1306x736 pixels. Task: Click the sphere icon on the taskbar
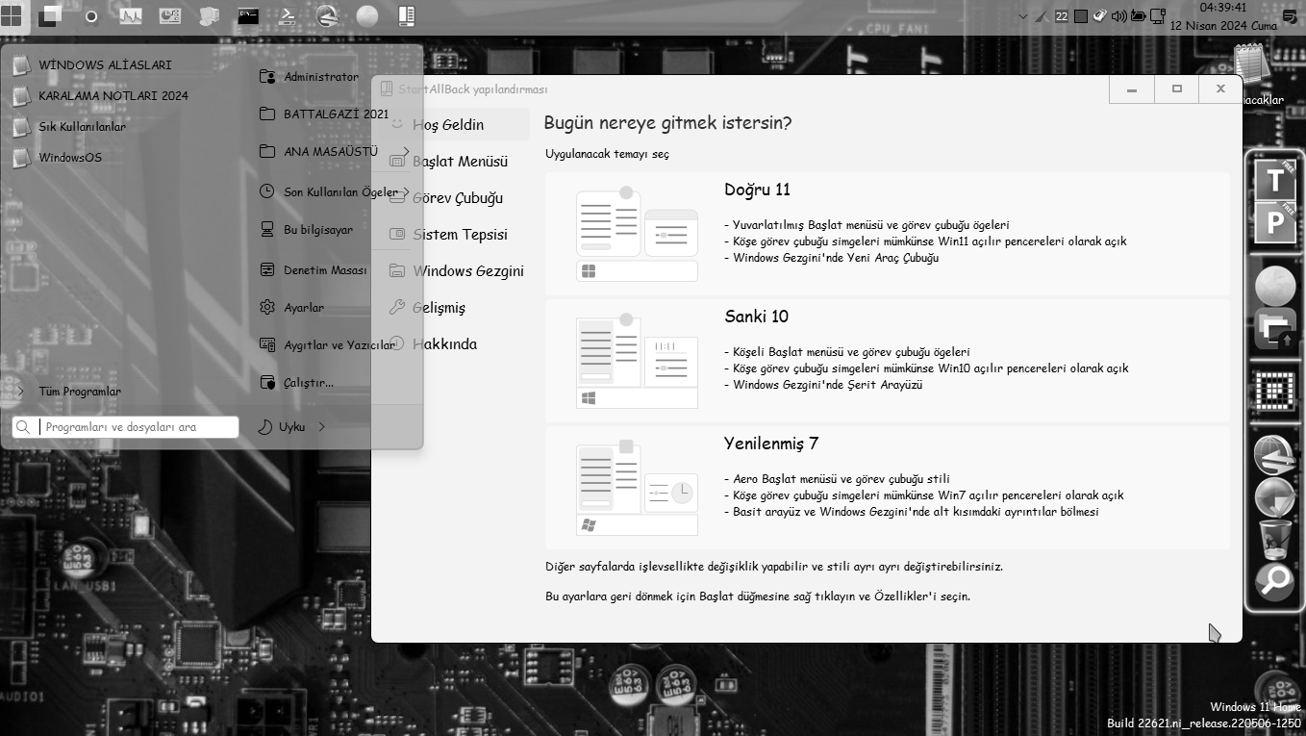pyautogui.click(x=366, y=16)
